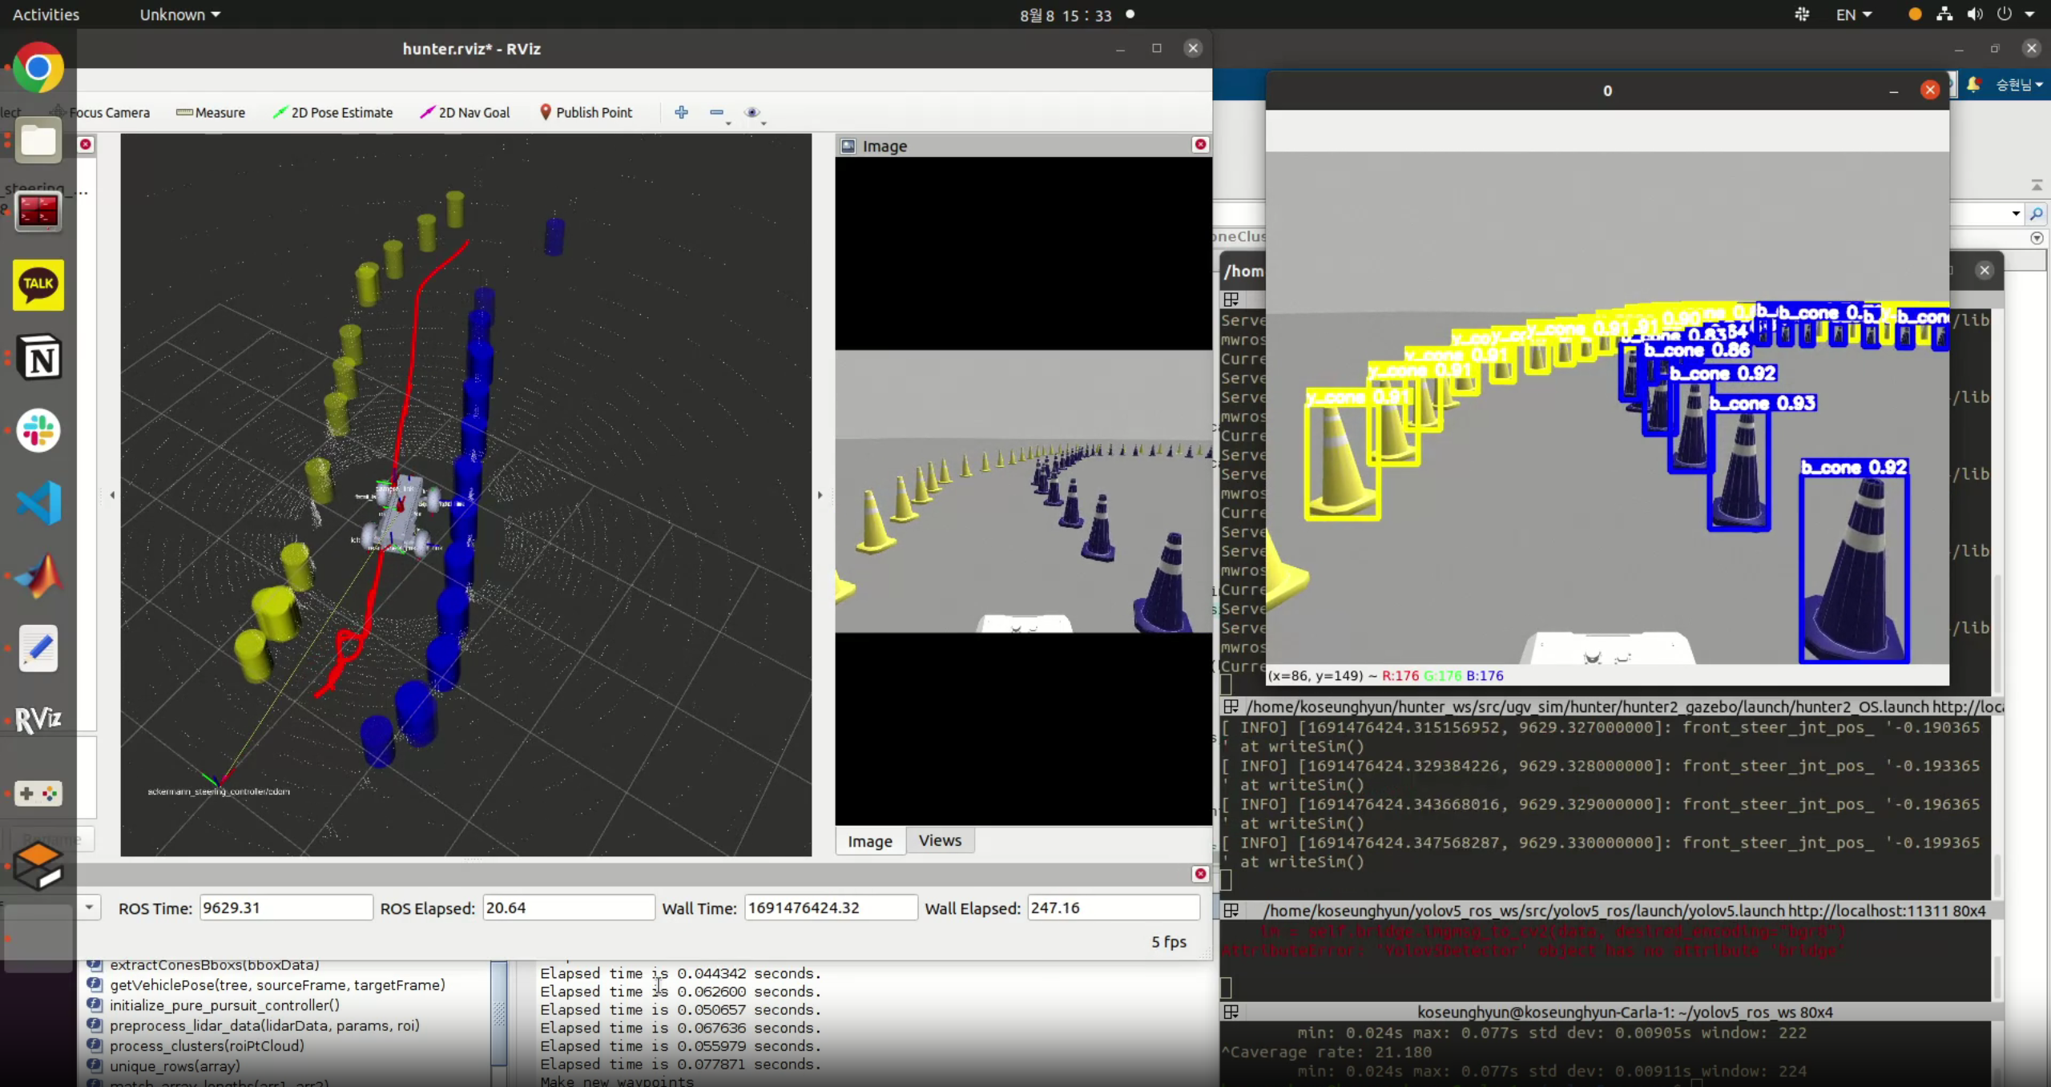This screenshot has width=2051, height=1087.
Task: Launch MATLAB from the dock
Action: pos(38,575)
